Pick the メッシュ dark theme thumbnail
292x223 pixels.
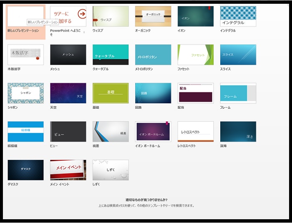[68, 55]
